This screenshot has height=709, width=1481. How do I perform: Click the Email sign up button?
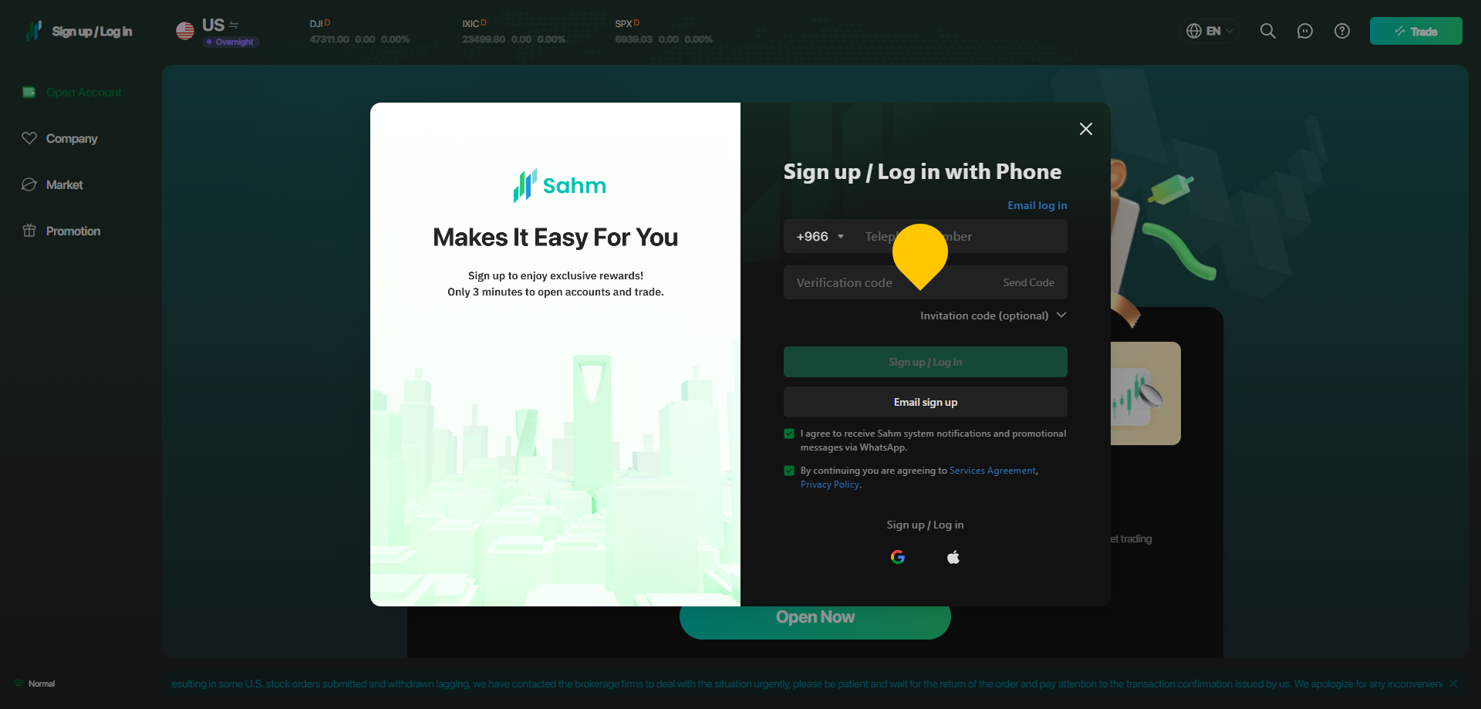pos(926,402)
